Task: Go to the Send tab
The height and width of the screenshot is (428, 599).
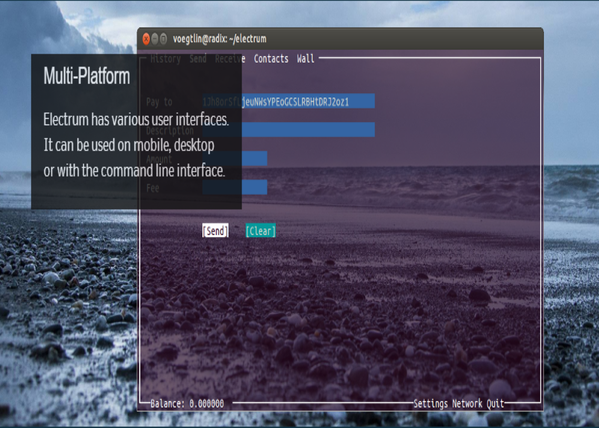Action: point(198,59)
